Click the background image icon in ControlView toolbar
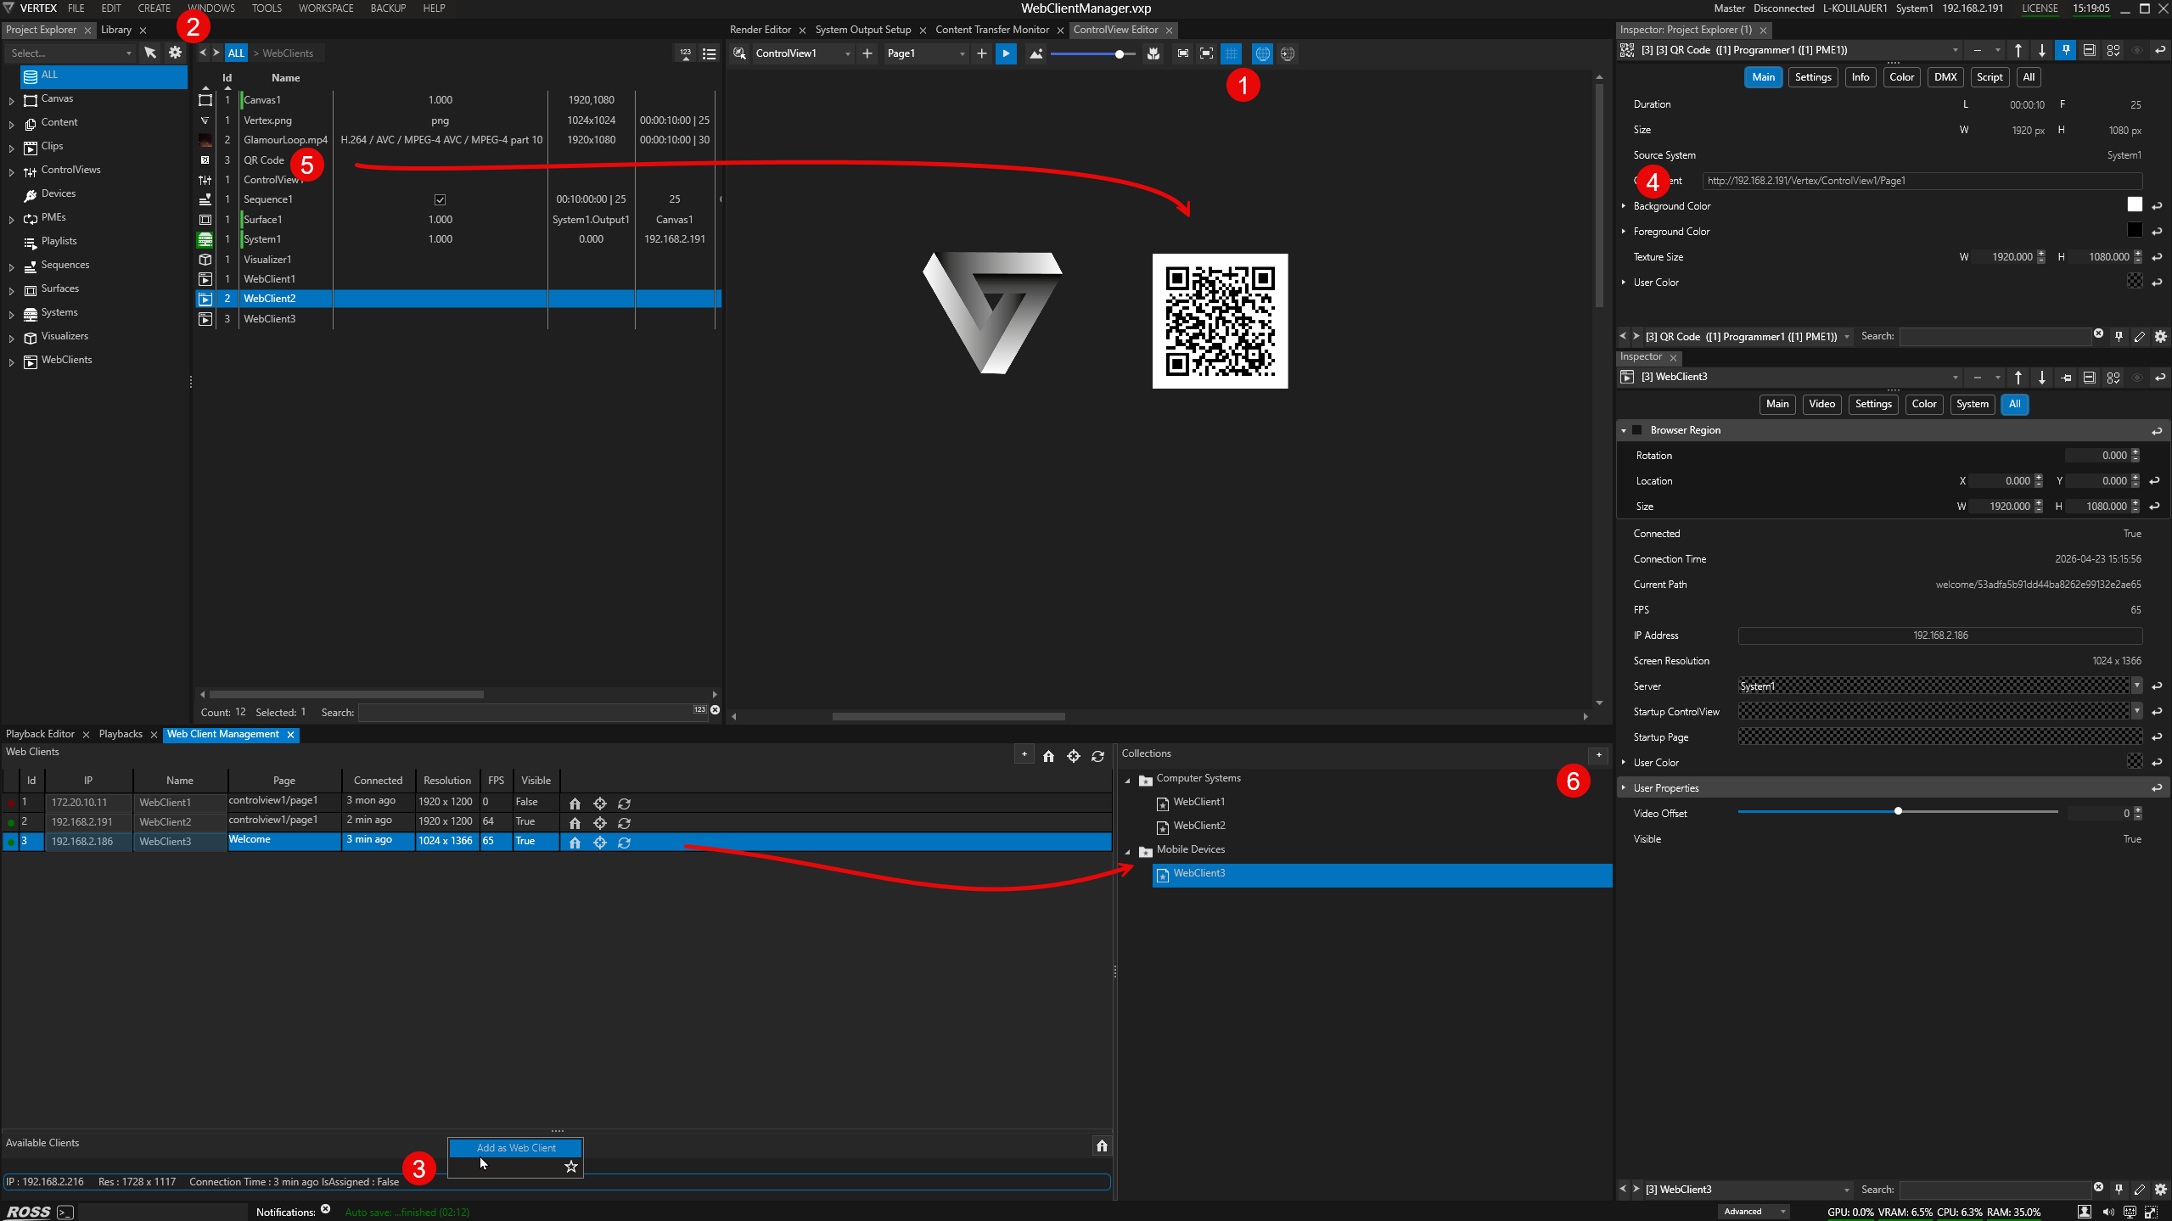 tap(1035, 53)
